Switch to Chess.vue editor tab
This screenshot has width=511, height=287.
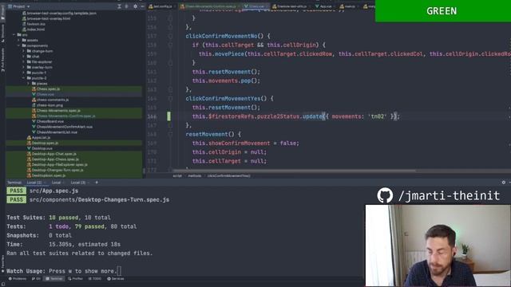tap(255, 6)
